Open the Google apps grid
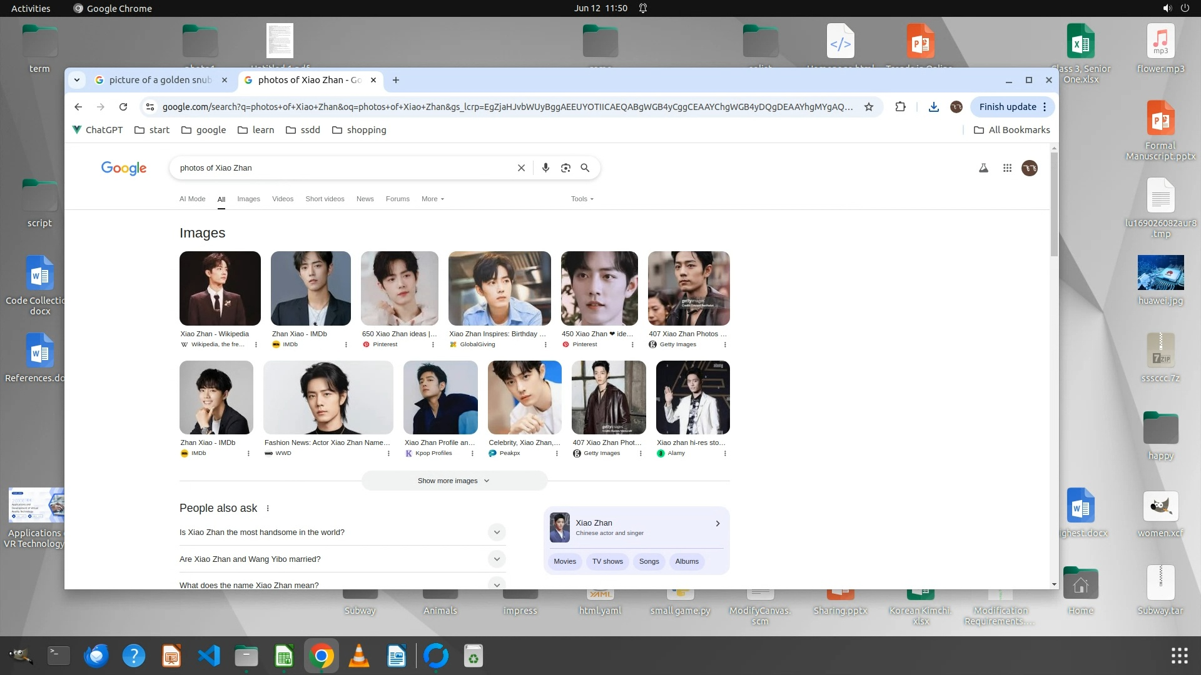Screen dimensions: 1201x675 pyautogui.click(x=1007, y=167)
